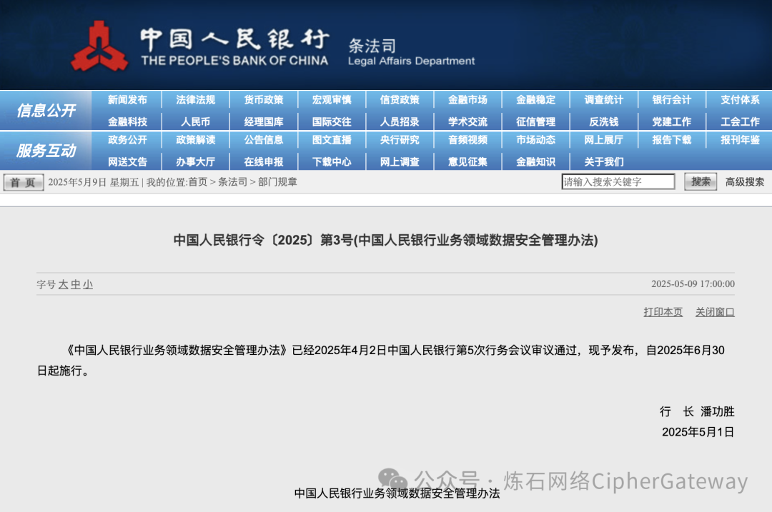
Task: Click the signature name 潘功胜
Action: (718, 411)
